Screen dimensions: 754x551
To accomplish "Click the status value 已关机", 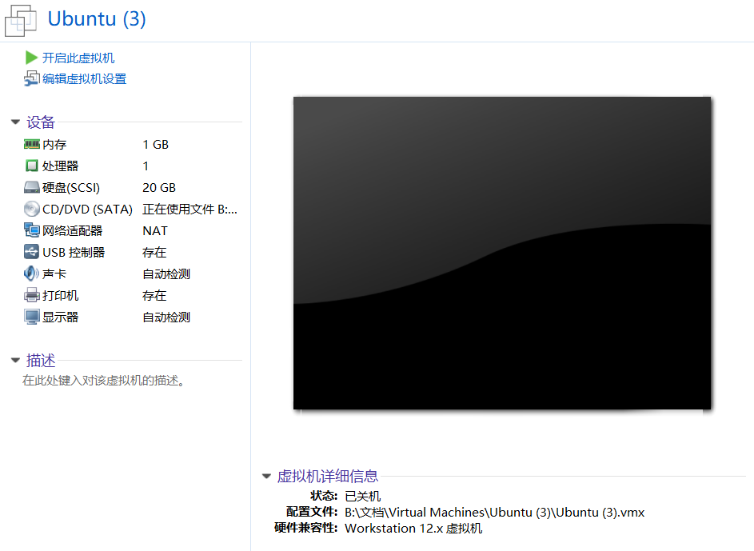I will click(x=362, y=496).
